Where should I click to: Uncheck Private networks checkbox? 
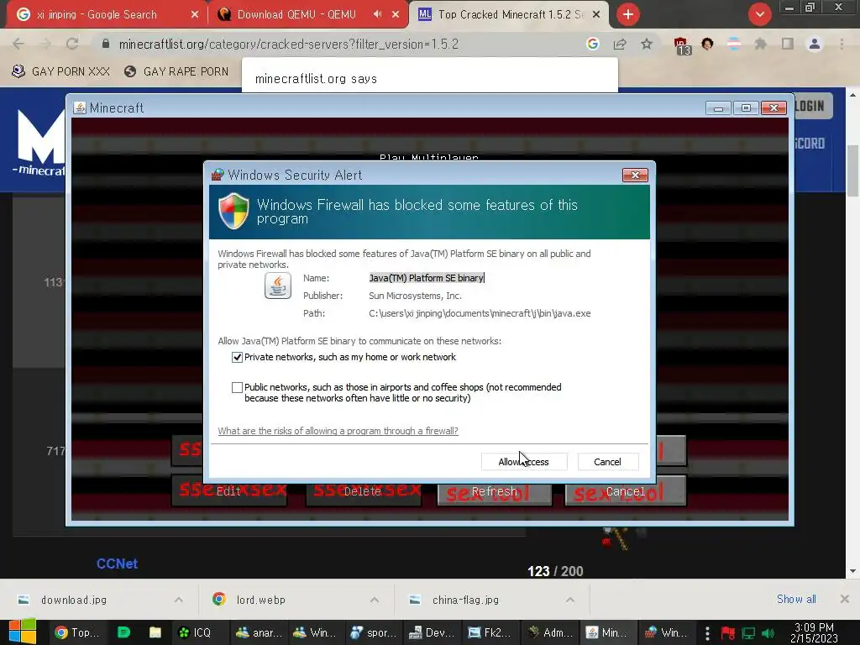coord(237,357)
